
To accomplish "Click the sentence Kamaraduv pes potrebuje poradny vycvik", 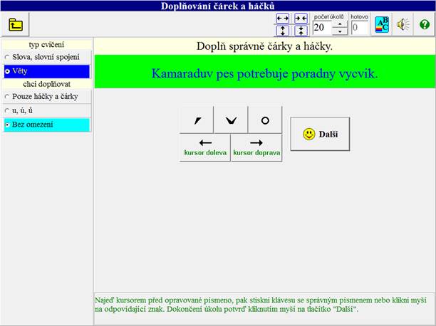I will pyautogui.click(x=265, y=73).
